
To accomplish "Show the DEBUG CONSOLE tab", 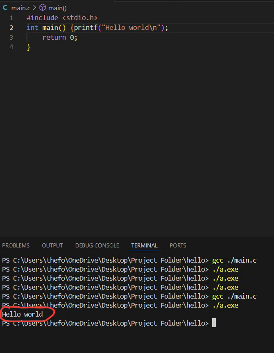I will tap(97, 245).
